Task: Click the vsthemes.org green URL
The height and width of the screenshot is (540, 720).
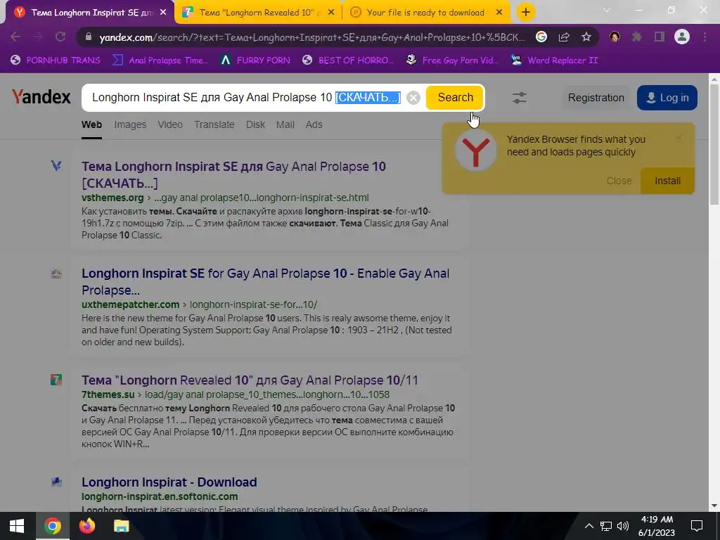Action: pyautogui.click(x=112, y=198)
